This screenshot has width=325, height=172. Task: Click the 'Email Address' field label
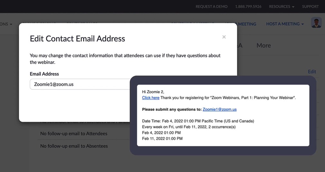tap(44, 74)
